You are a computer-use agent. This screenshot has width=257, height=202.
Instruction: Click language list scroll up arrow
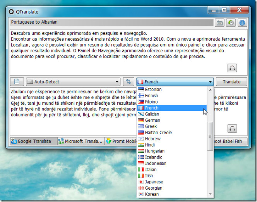210,90
